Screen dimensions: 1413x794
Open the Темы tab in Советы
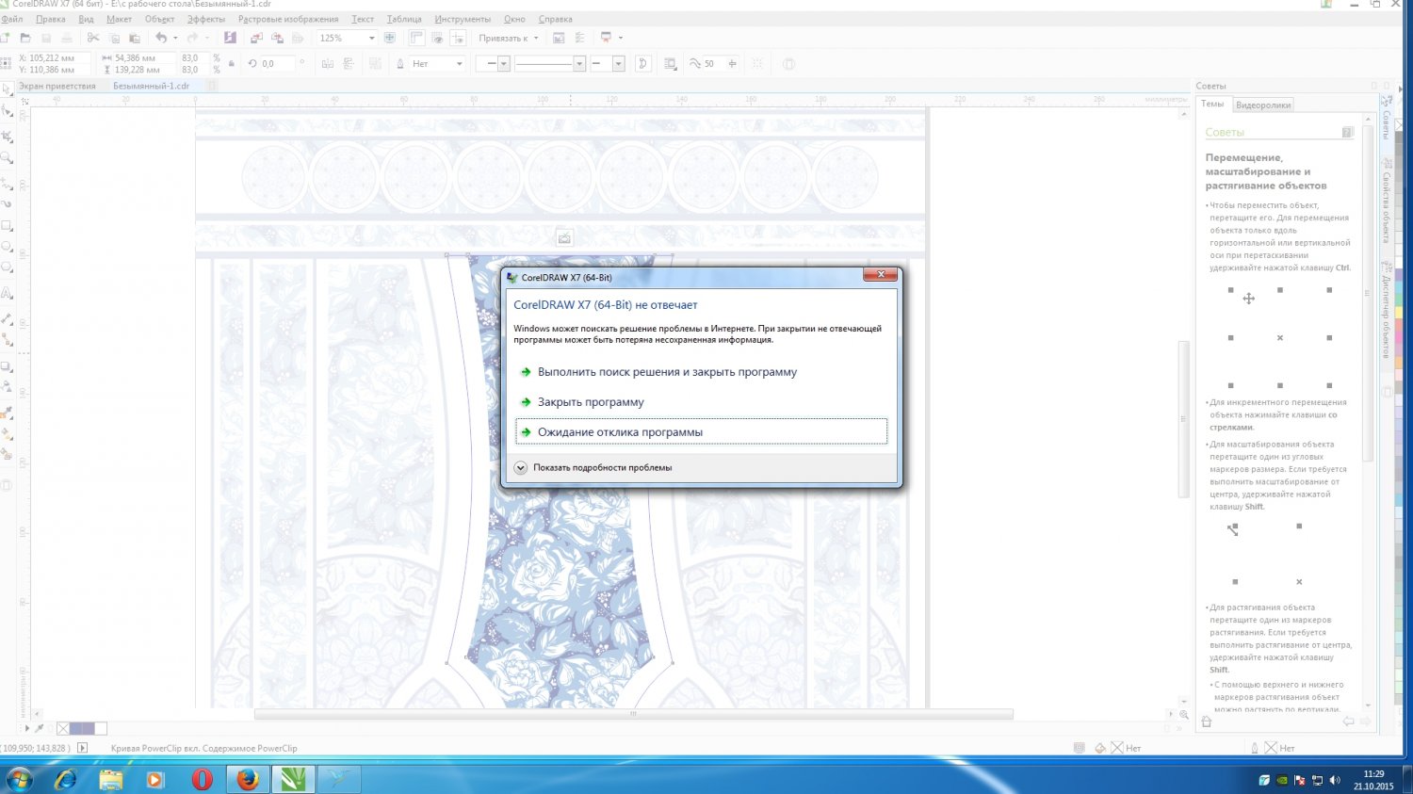tap(1213, 104)
